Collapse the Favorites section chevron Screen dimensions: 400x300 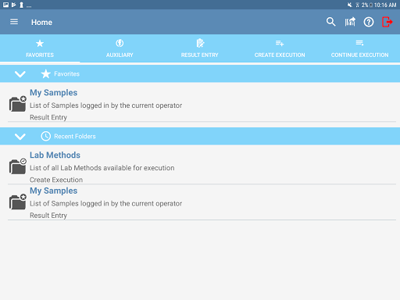[20, 74]
